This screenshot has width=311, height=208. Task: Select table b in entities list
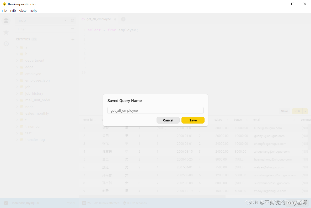click(26, 54)
